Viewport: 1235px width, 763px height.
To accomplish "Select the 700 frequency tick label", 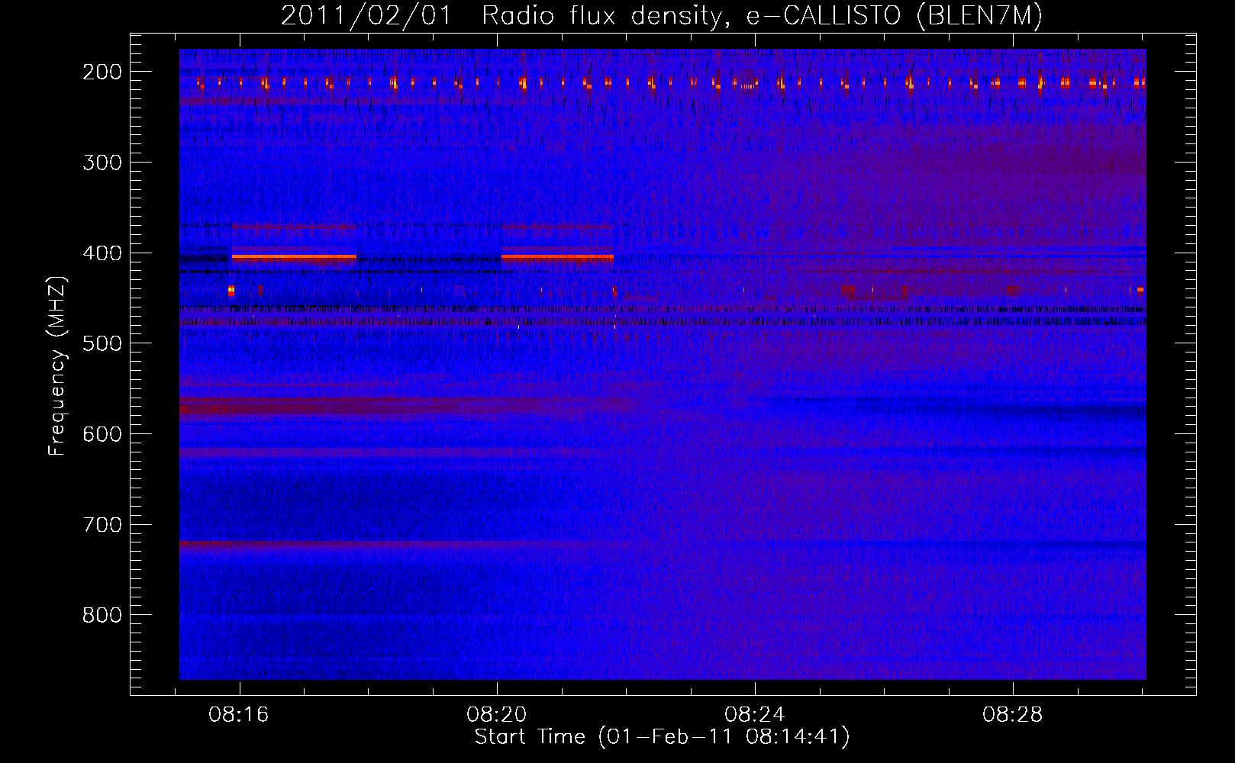I will coord(102,525).
